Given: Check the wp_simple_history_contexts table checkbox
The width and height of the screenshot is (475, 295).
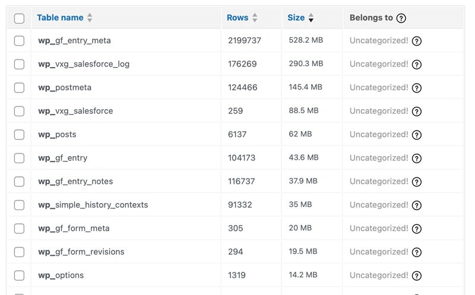Looking at the screenshot, I should (x=19, y=205).
